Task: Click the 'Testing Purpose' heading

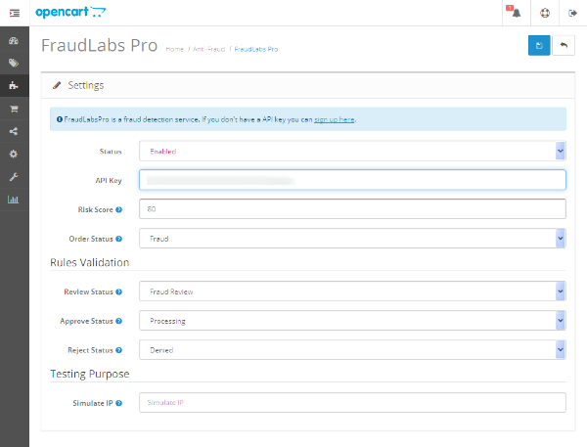Action: click(90, 374)
